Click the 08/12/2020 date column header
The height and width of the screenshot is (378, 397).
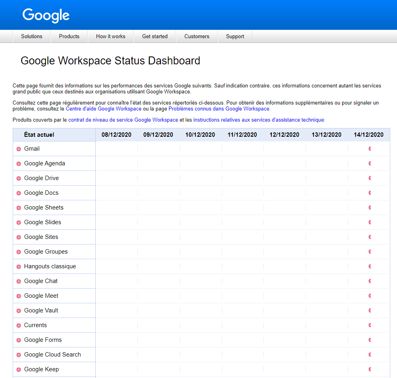pyautogui.click(x=116, y=135)
